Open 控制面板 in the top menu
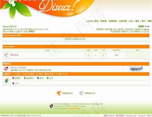The height and width of the screenshot is (117, 152). 113,21
